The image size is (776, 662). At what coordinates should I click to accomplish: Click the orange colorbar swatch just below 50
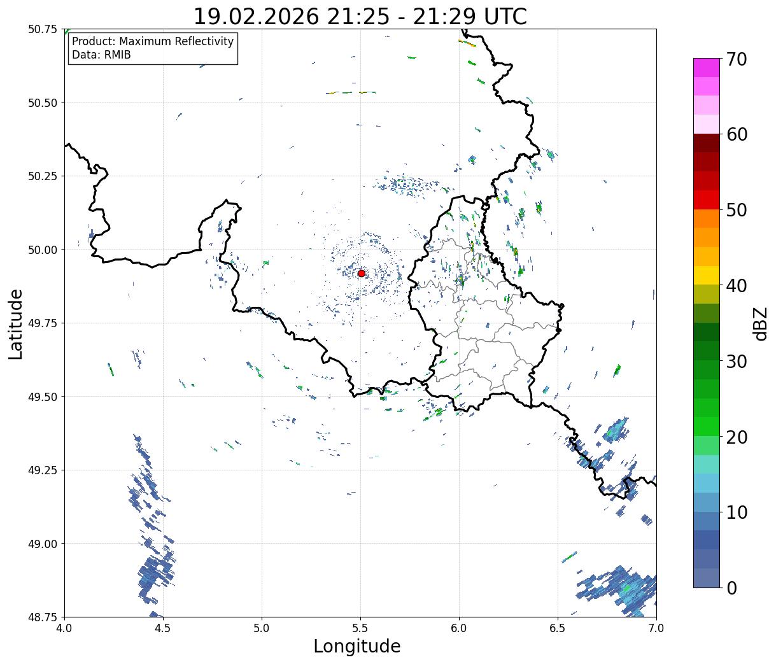tap(707, 218)
